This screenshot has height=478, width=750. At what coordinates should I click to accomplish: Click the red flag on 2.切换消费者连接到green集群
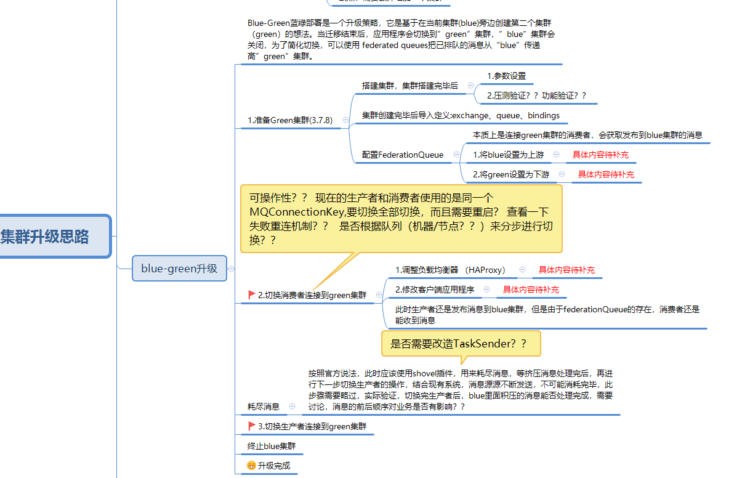[x=251, y=295]
